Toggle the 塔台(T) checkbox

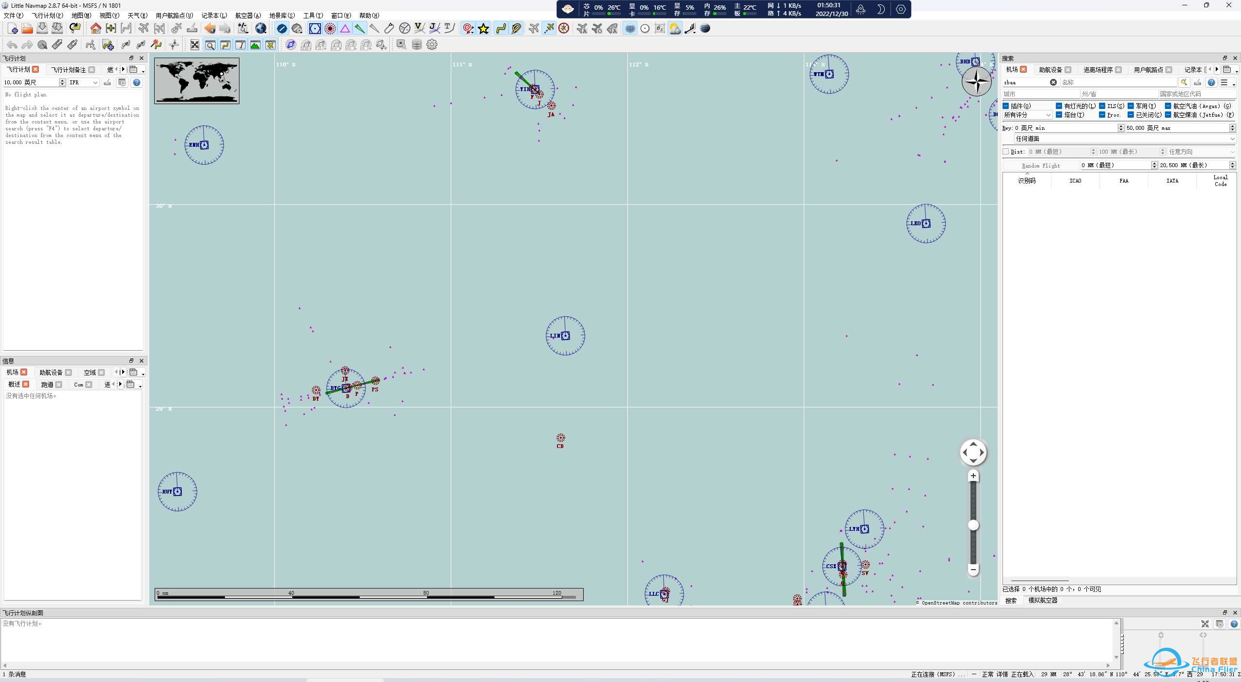(1059, 115)
